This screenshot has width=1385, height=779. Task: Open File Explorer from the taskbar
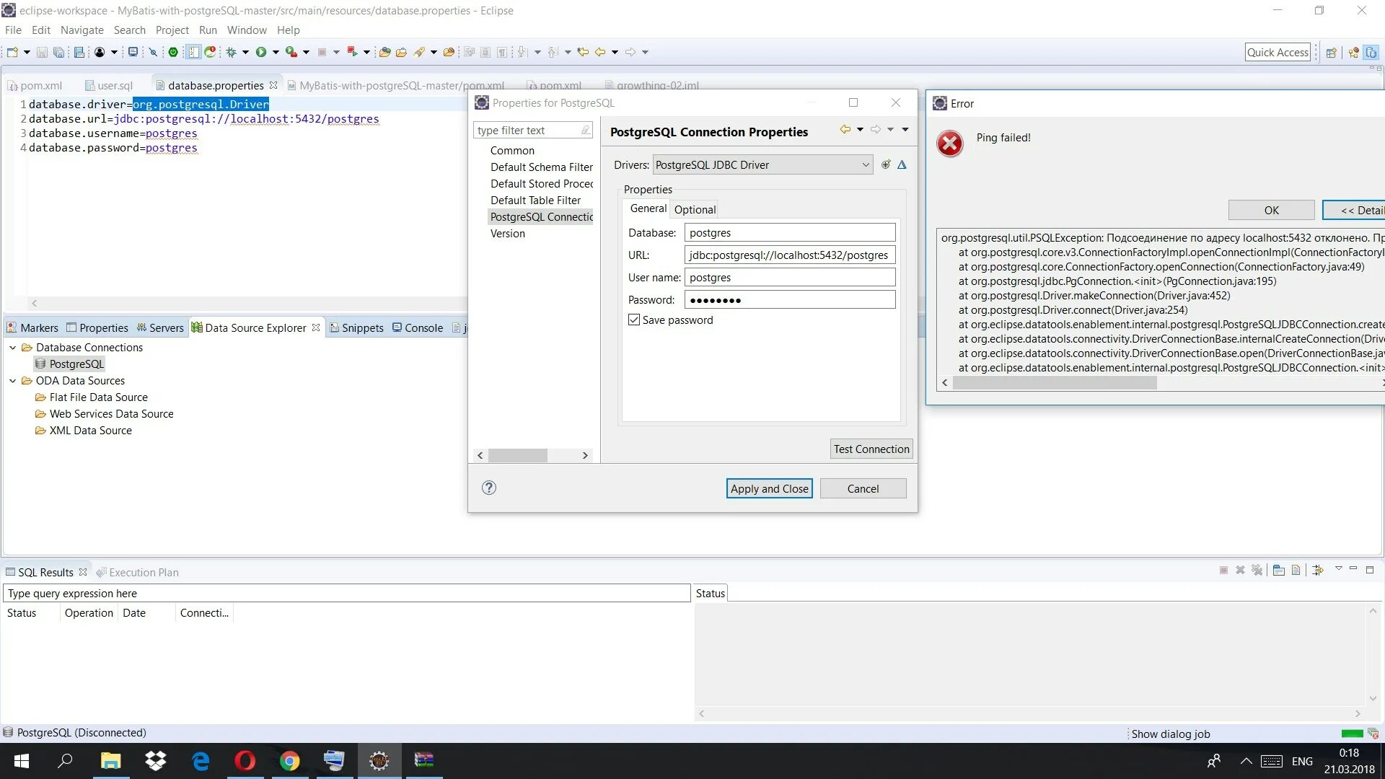click(110, 760)
